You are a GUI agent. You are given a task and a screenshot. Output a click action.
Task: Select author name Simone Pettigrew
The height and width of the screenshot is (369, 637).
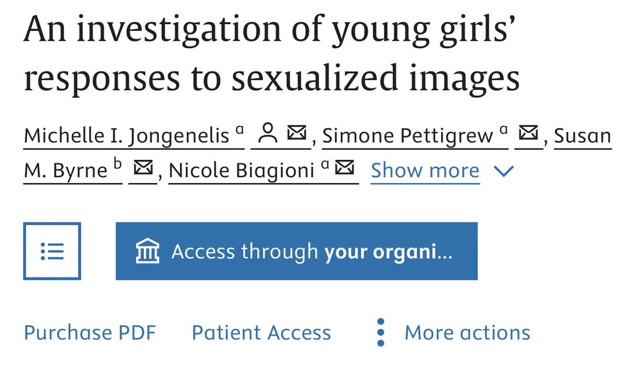pyautogui.click(x=408, y=136)
